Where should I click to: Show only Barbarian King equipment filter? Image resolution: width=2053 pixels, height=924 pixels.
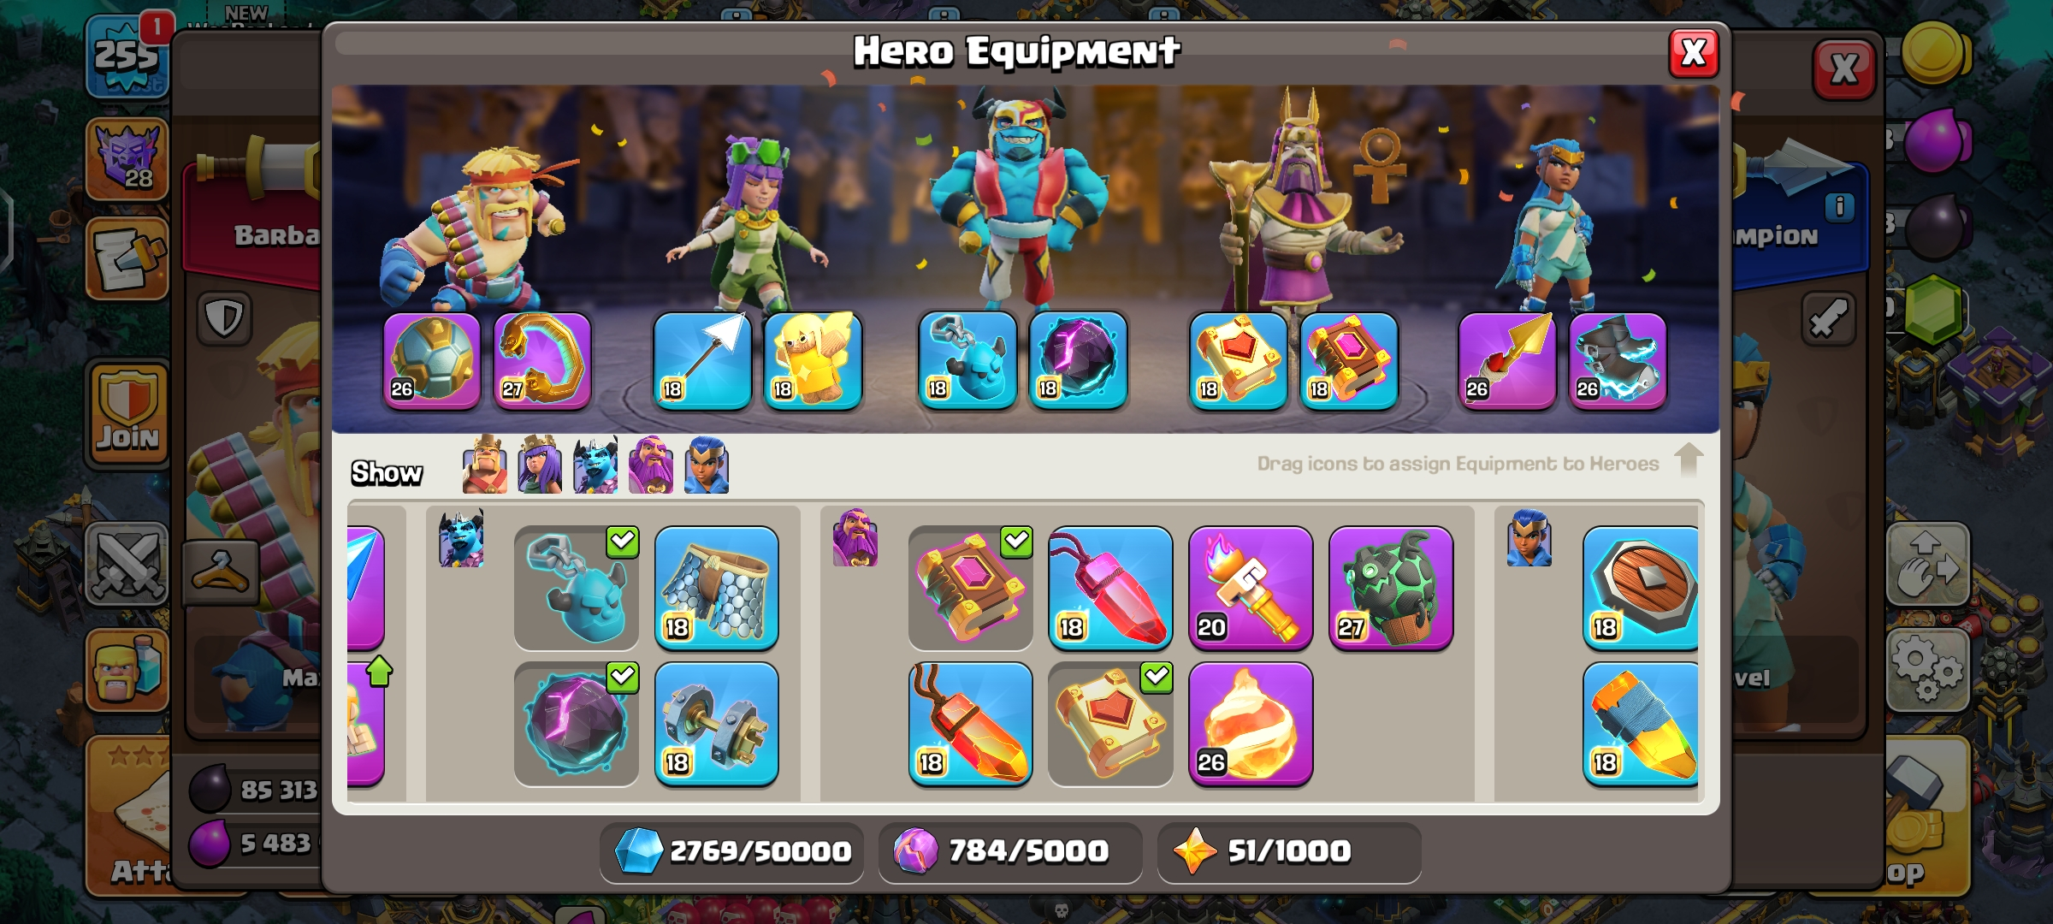(484, 465)
